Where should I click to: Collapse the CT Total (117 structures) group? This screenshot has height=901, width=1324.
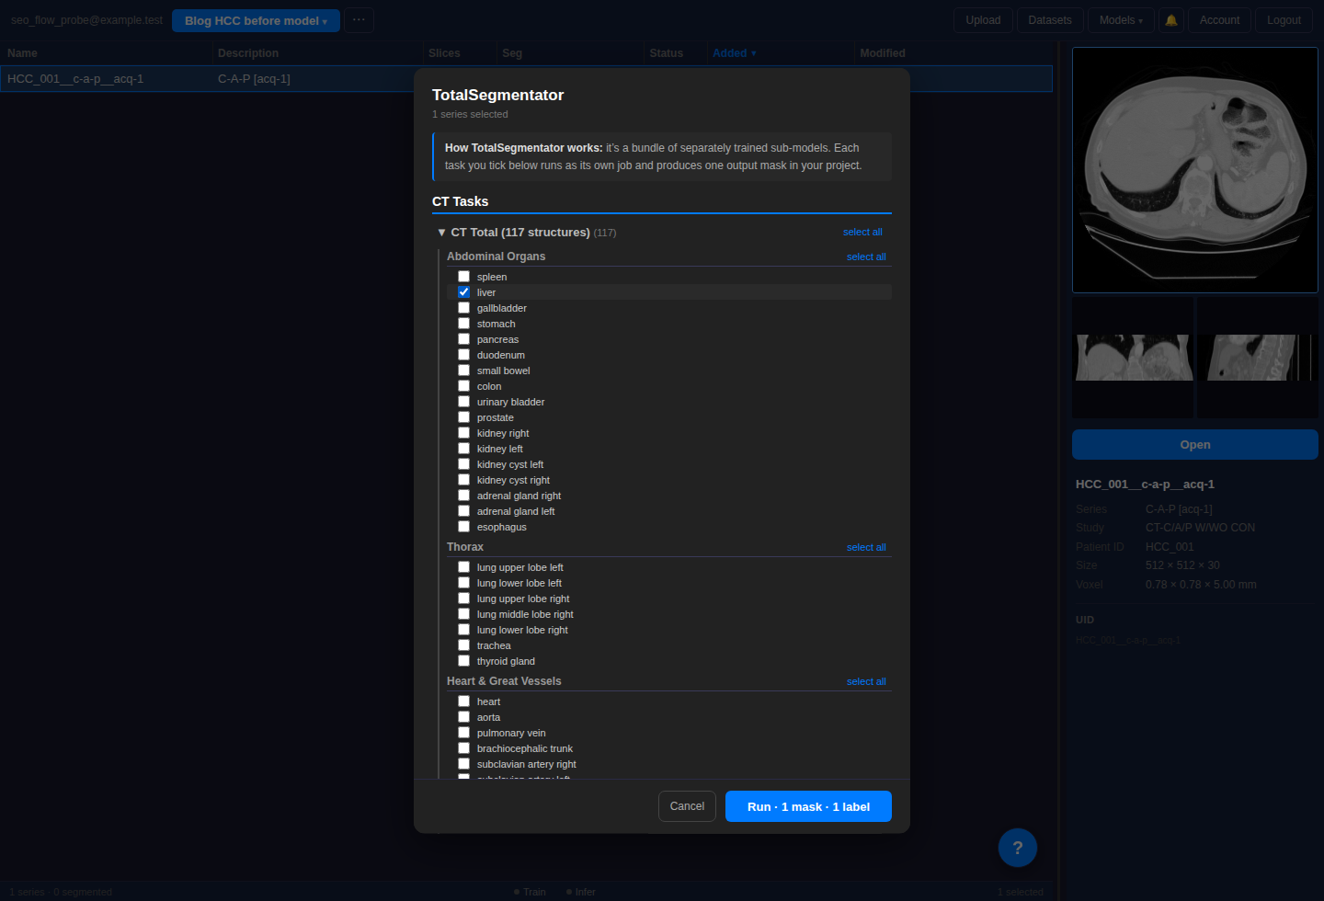point(442,233)
